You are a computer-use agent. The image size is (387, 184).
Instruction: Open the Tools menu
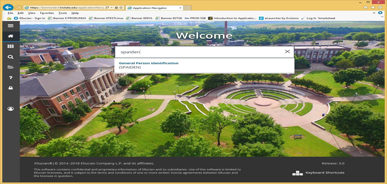point(63,13)
